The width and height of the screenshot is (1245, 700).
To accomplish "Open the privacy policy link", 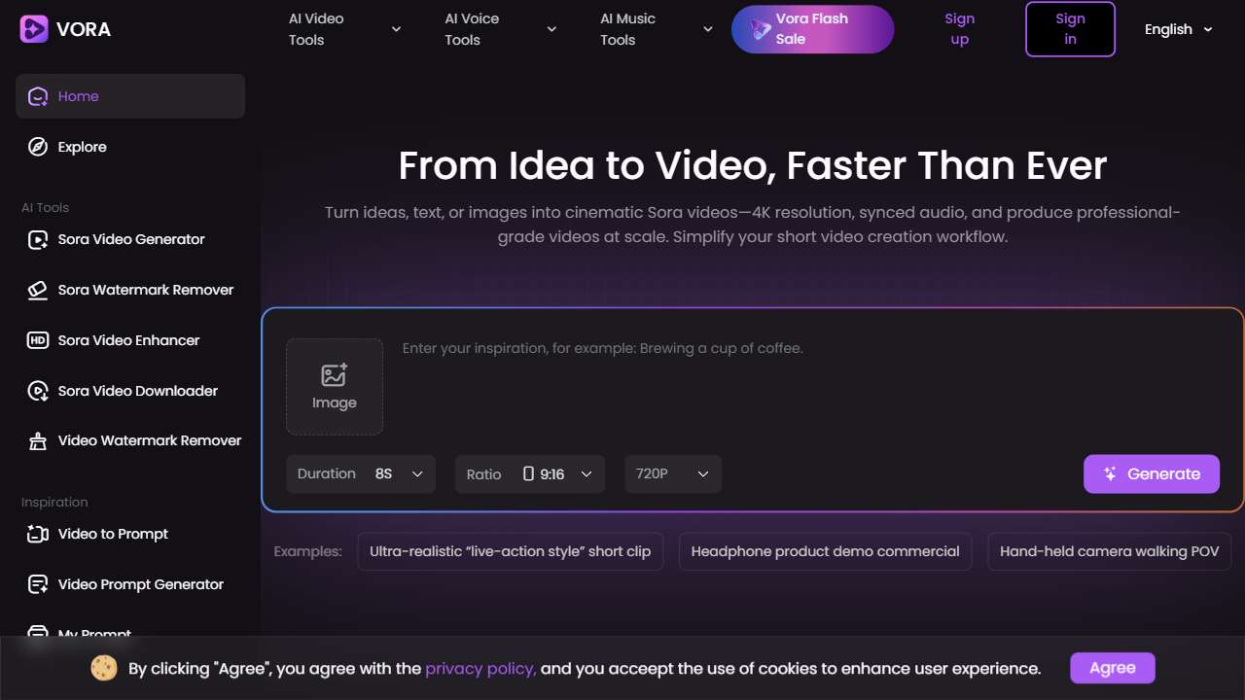I will [480, 669].
